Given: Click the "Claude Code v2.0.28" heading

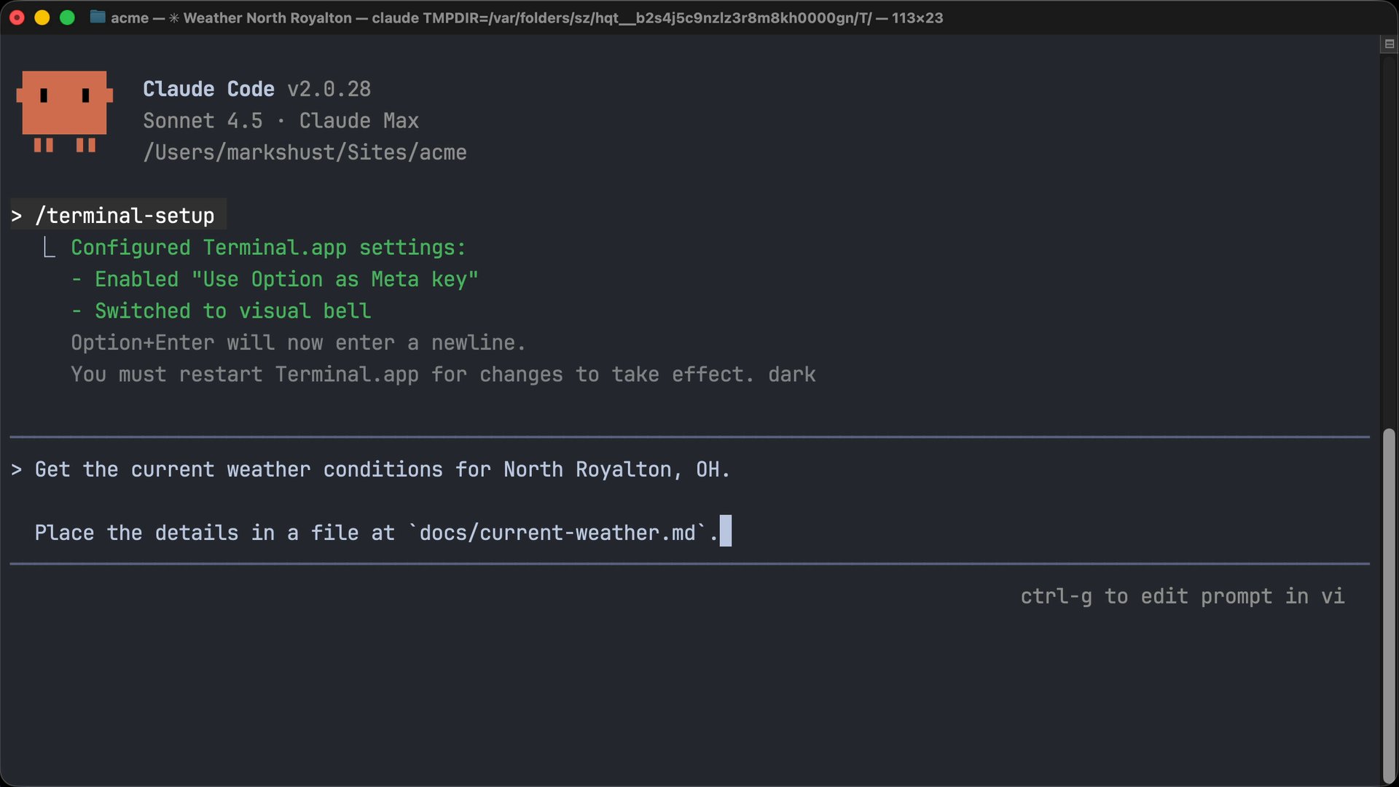Looking at the screenshot, I should pyautogui.click(x=256, y=89).
